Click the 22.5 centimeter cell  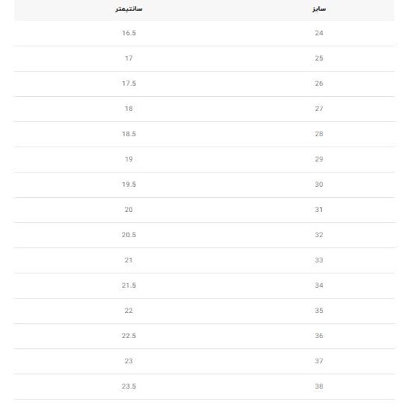pyautogui.click(x=129, y=336)
